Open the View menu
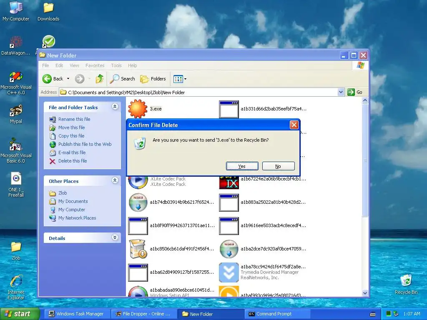This screenshot has height=320, width=427. point(74,65)
